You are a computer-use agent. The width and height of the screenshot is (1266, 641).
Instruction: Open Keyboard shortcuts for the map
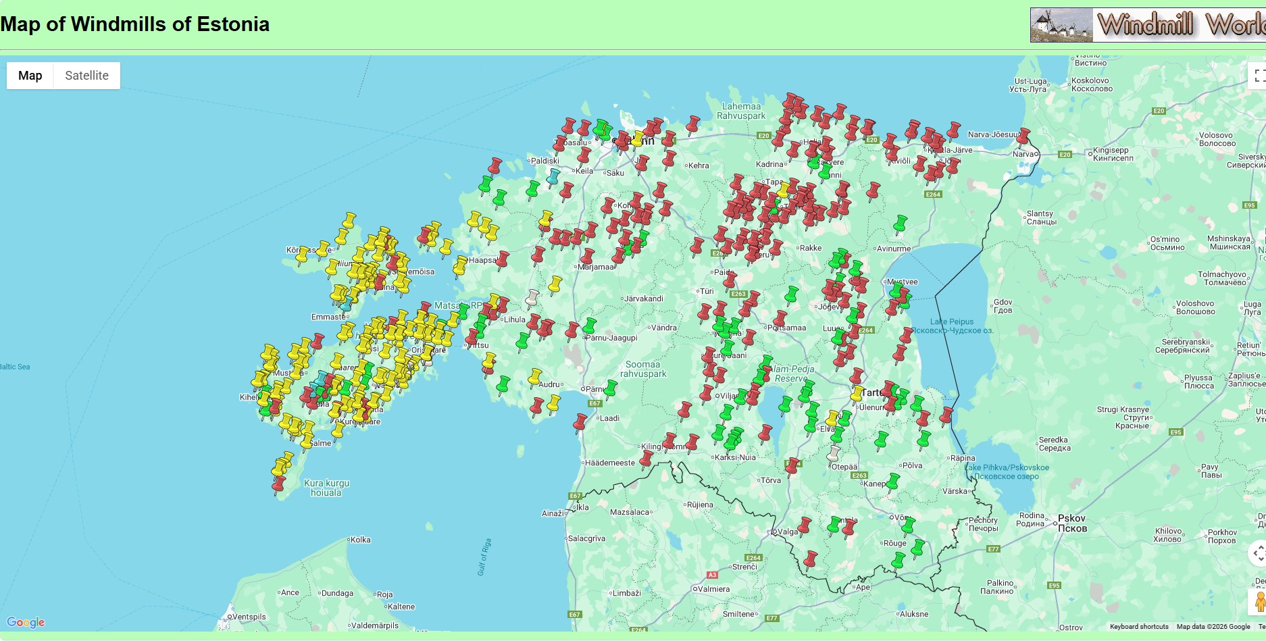[x=1139, y=627]
